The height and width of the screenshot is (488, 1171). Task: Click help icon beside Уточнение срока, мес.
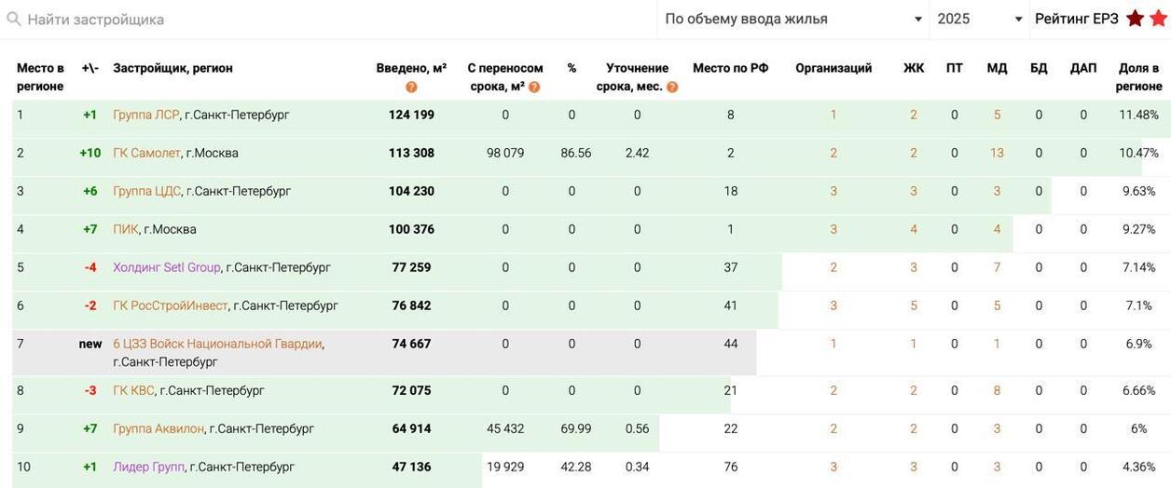coord(672,88)
